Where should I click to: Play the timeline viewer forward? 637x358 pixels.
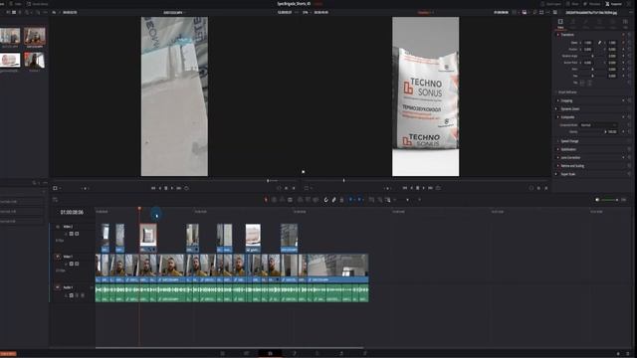pos(424,188)
